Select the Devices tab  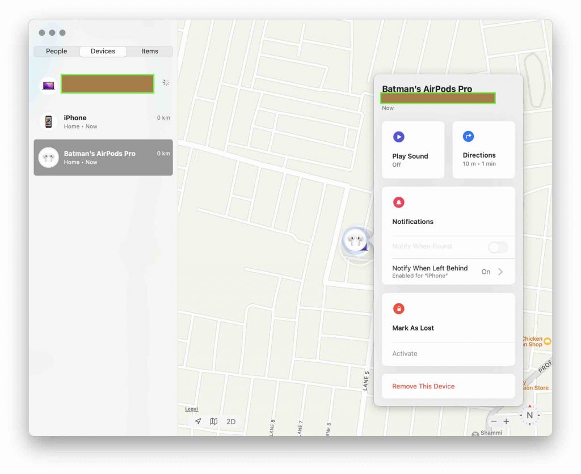click(103, 51)
